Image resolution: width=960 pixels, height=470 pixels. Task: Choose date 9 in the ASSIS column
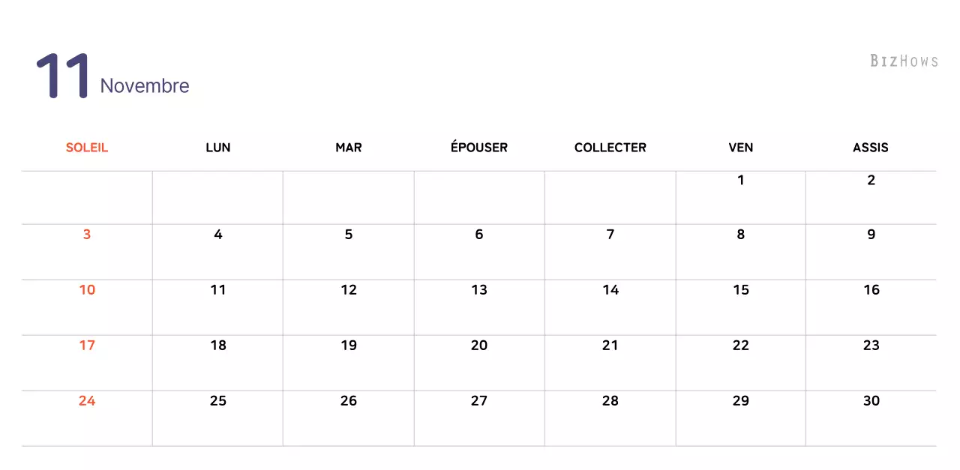coord(871,235)
